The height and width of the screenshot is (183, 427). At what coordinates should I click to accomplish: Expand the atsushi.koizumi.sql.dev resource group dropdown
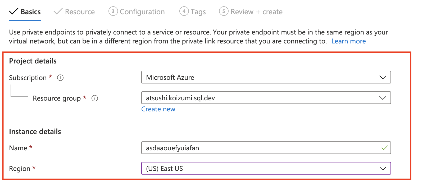pos(266,98)
